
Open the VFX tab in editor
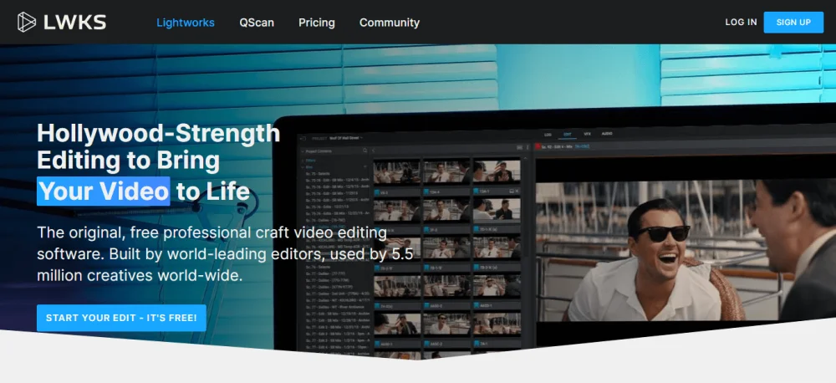tap(587, 134)
